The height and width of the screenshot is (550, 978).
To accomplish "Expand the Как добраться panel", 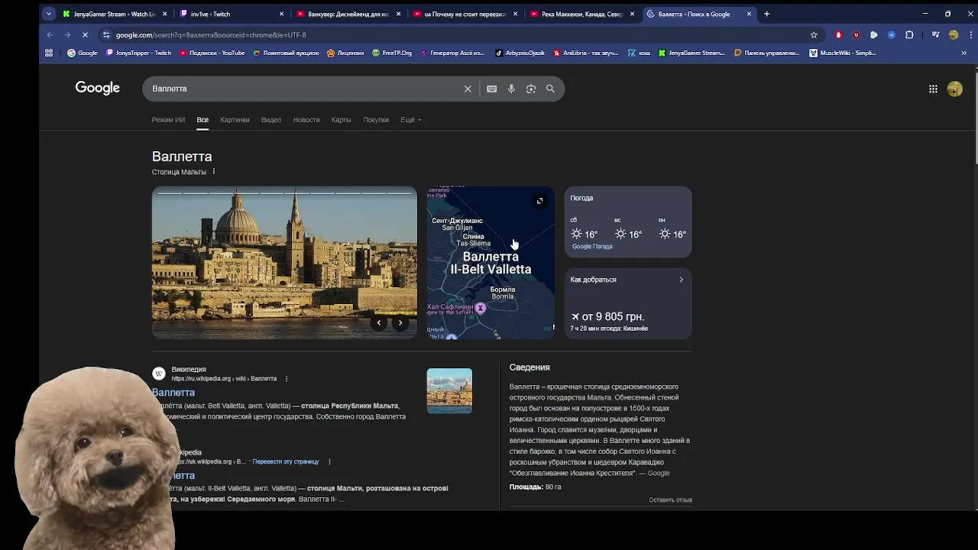I will [682, 280].
